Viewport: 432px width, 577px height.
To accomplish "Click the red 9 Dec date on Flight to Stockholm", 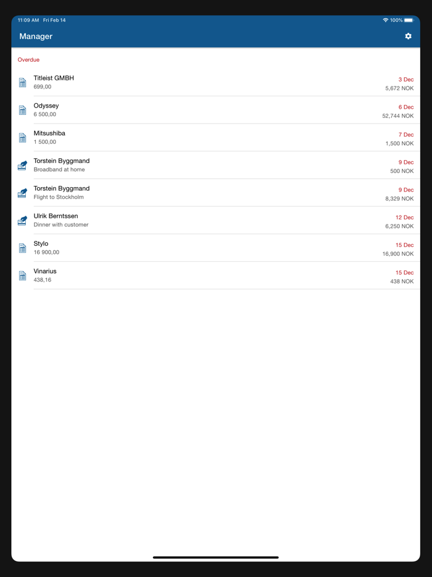I will (404, 190).
